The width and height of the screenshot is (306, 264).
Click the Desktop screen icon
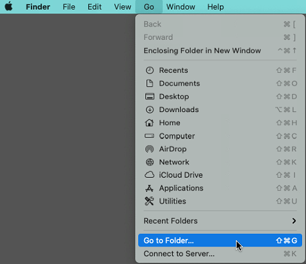[x=150, y=97]
